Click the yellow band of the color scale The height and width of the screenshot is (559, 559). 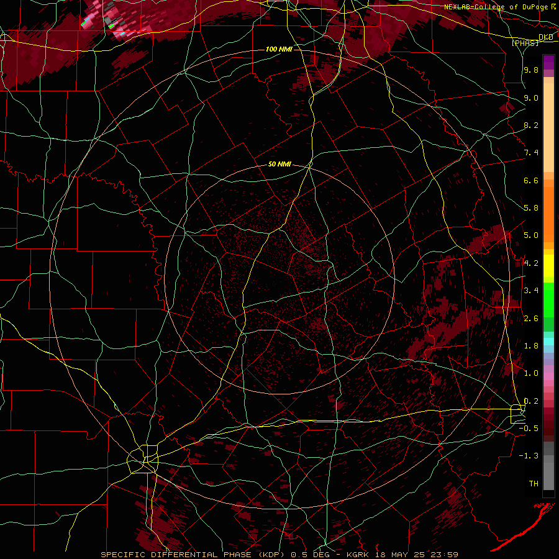tap(548, 266)
